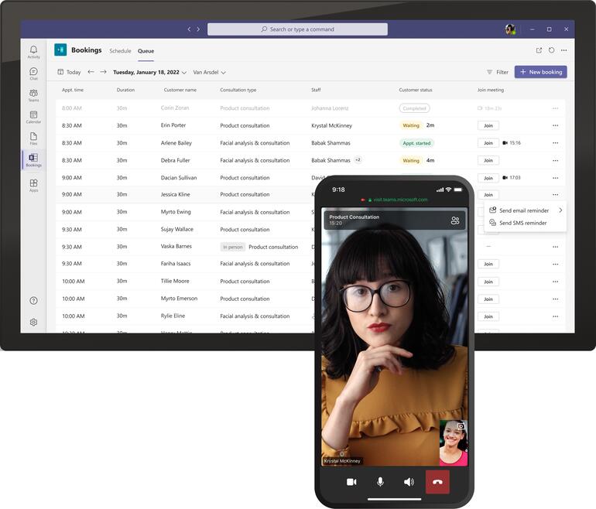596x509 pixels.
Task: Open more options for Vaska Barnes row
Action: (555, 247)
